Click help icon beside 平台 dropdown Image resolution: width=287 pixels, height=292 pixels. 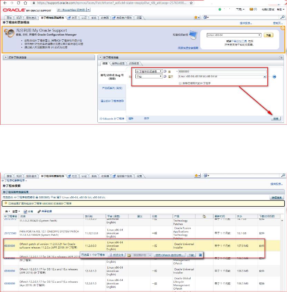(x=165, y=76)
